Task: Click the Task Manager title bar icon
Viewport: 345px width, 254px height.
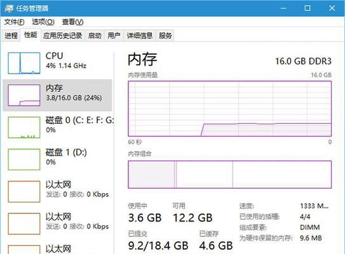Action: coord(10,8)
